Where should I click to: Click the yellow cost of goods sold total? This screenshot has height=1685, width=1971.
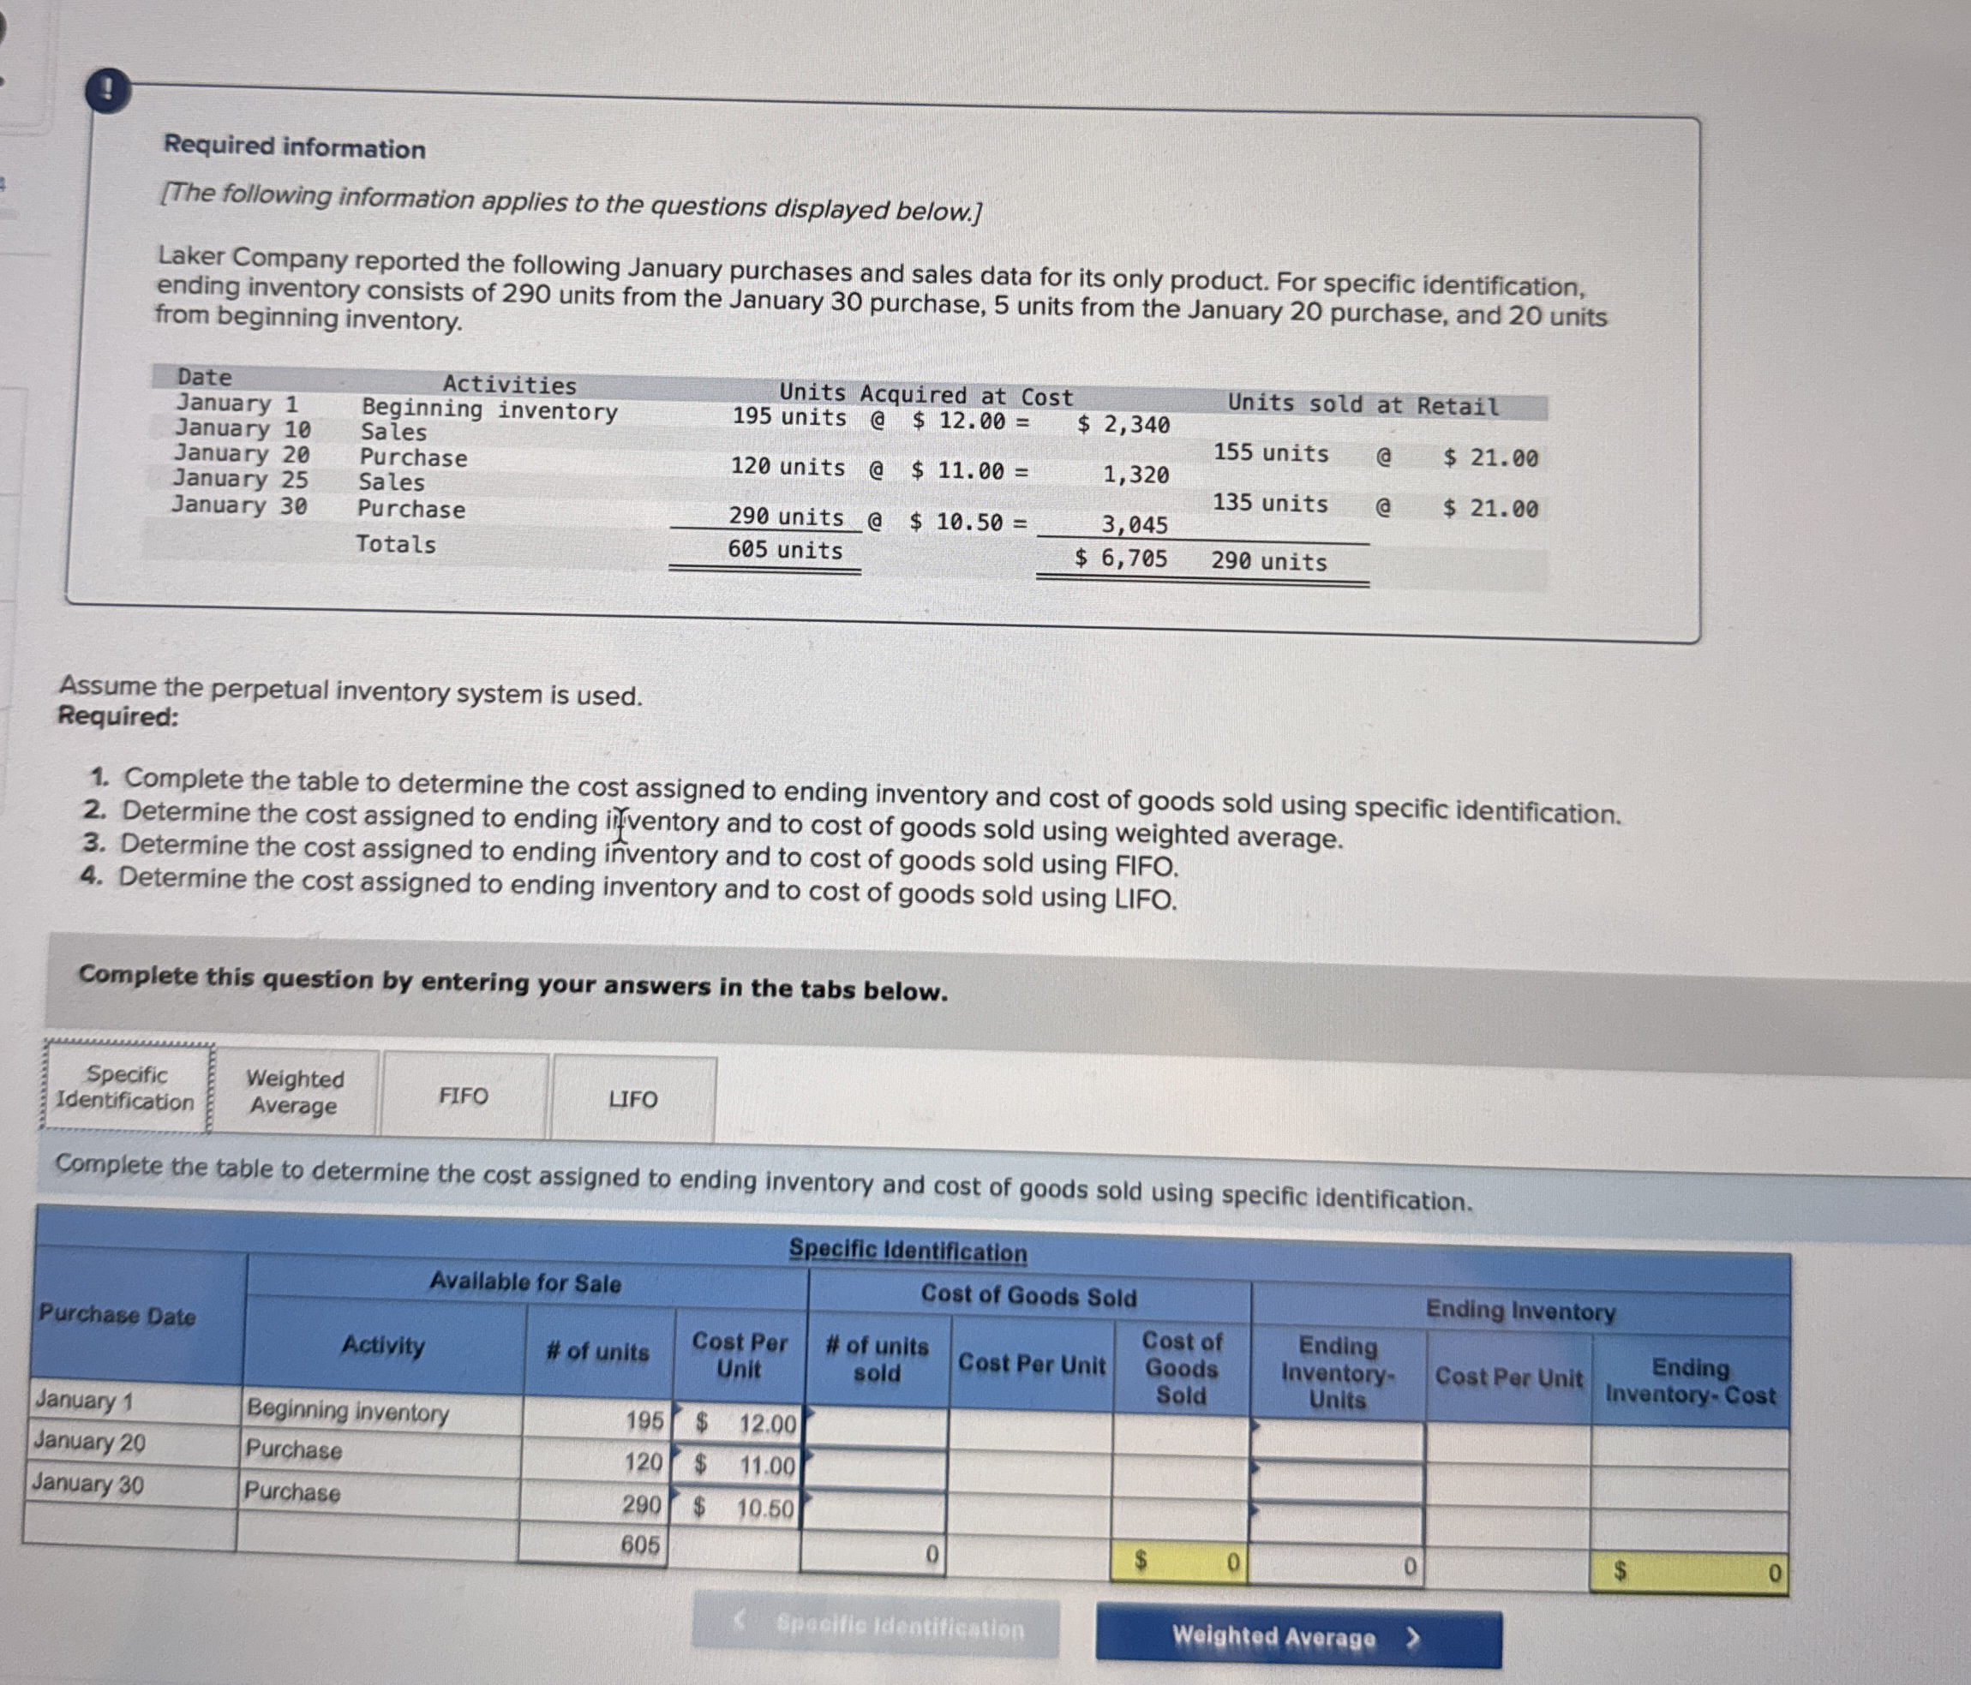(x=1179, y=1563)
